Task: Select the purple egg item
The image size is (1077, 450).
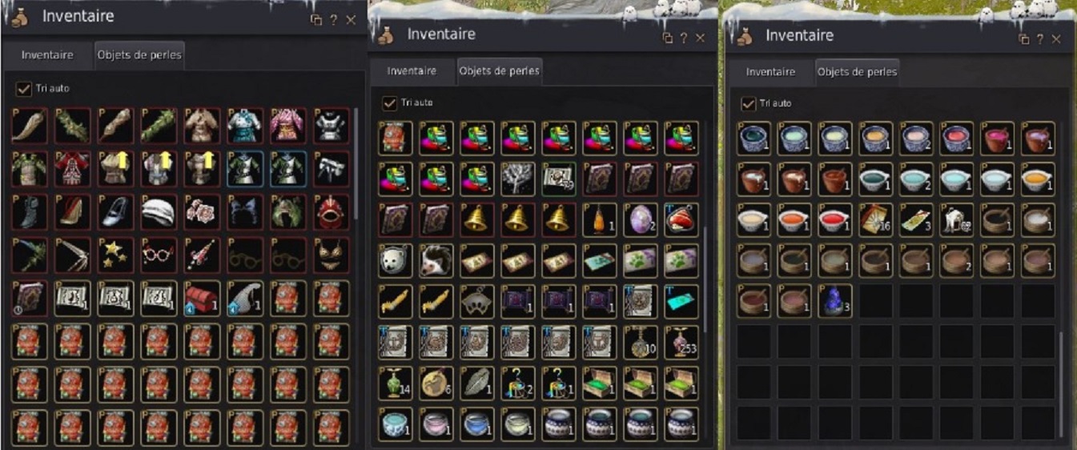Action: pyautogui.click(x=641, y=219)
